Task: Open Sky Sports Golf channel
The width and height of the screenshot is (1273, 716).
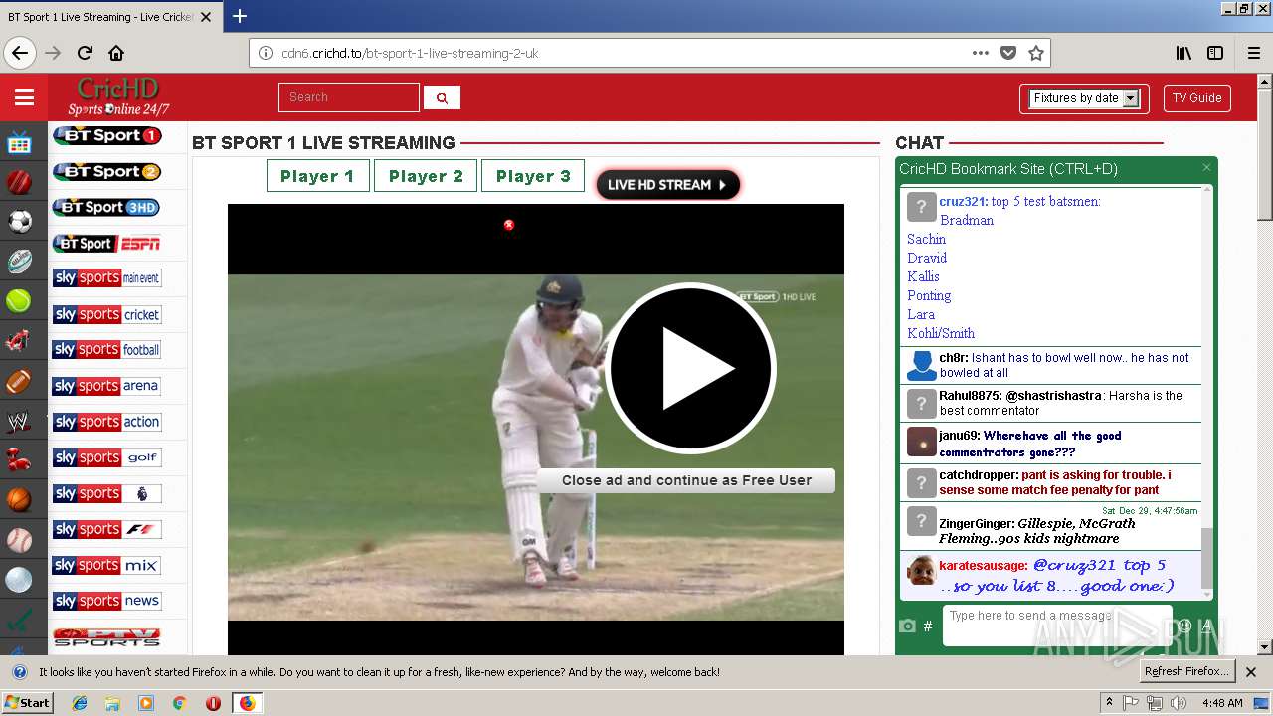Action: point(106,457)
